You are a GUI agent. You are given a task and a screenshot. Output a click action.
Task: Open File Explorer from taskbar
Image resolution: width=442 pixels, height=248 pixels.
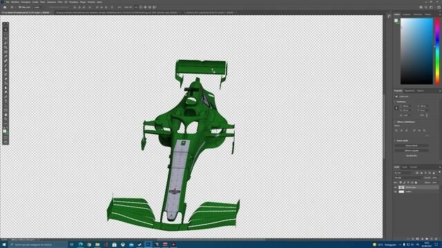[97, 245]
